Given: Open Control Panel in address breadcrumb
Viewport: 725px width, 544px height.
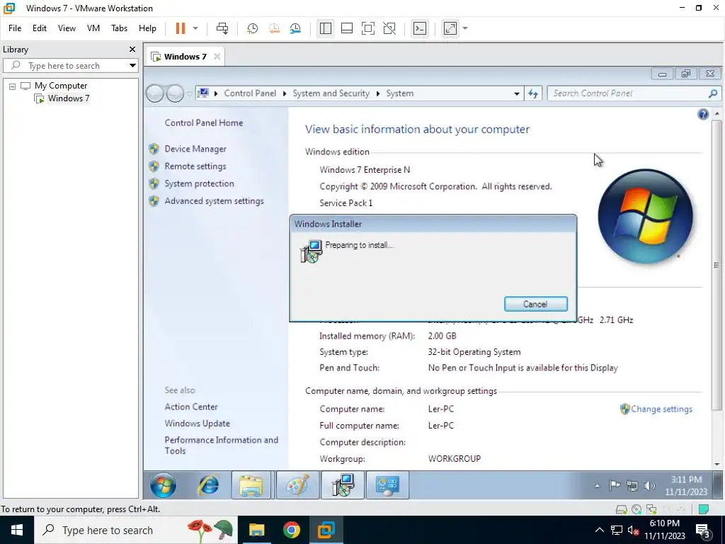Looking at the screenshot, I should pyautogui.click(x=250, y=93).
